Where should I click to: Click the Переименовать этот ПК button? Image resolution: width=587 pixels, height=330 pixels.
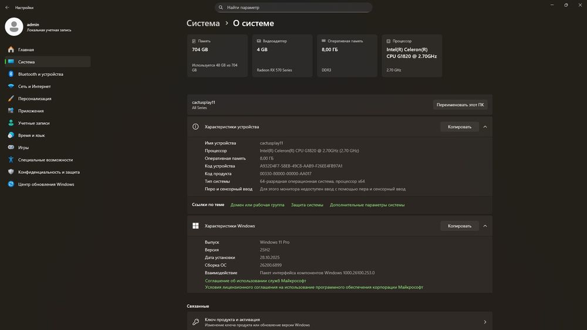click(460, 105)
